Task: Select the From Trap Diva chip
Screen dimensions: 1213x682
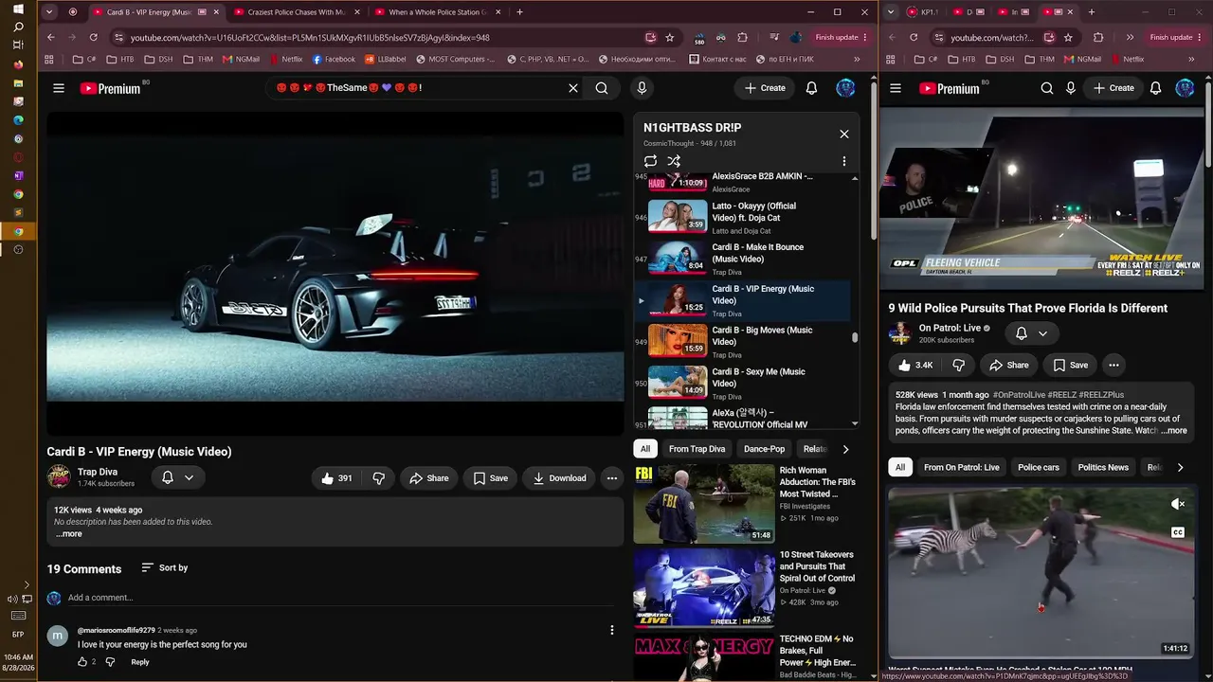Action: [697, 449]
